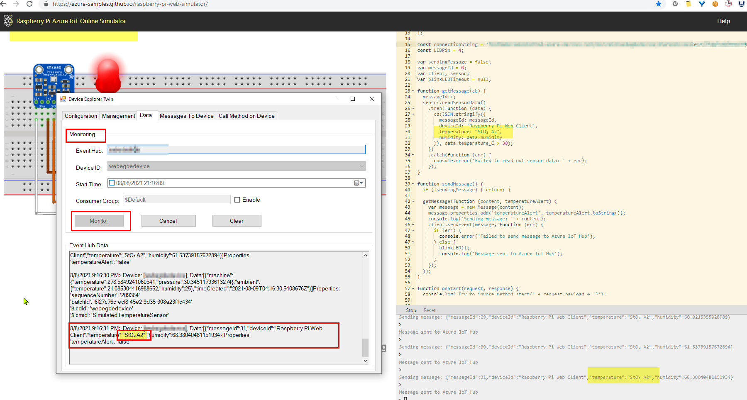Open the red cross extension icon
747x400 pixels.
click(728, 4)
